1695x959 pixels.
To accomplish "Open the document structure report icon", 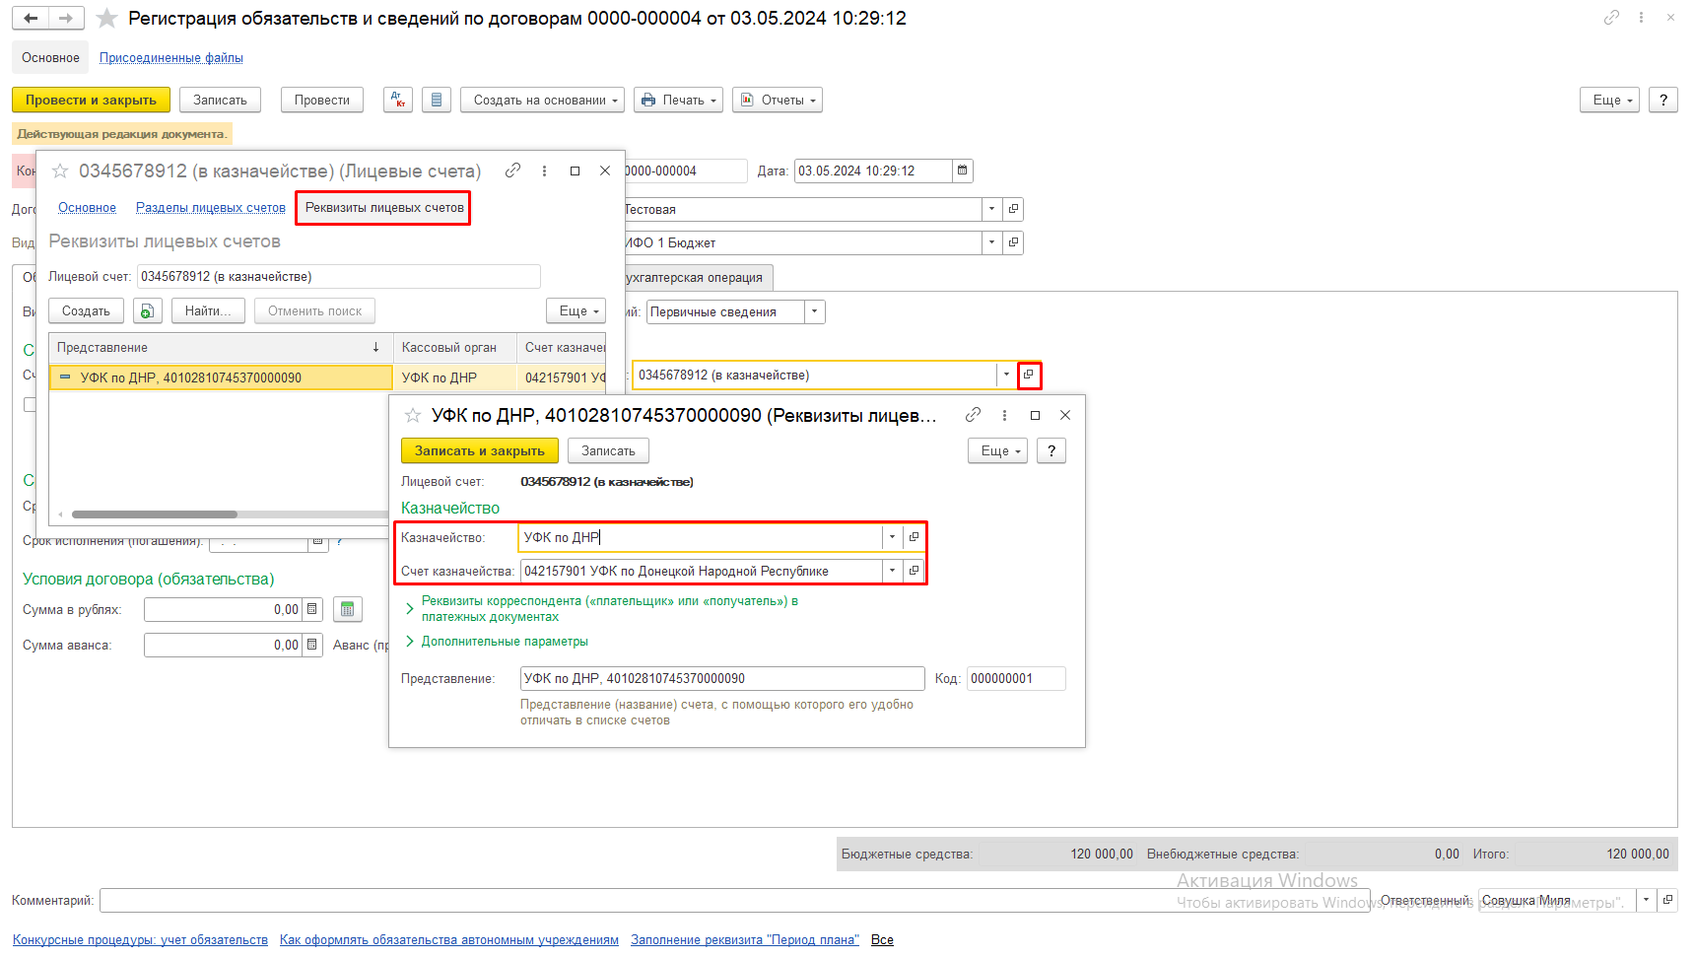I will click(x=437, y=100).
